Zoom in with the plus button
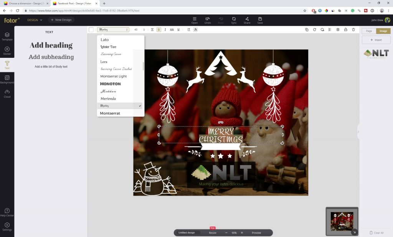This screenshot has height=237, width=393. (242, 233)
